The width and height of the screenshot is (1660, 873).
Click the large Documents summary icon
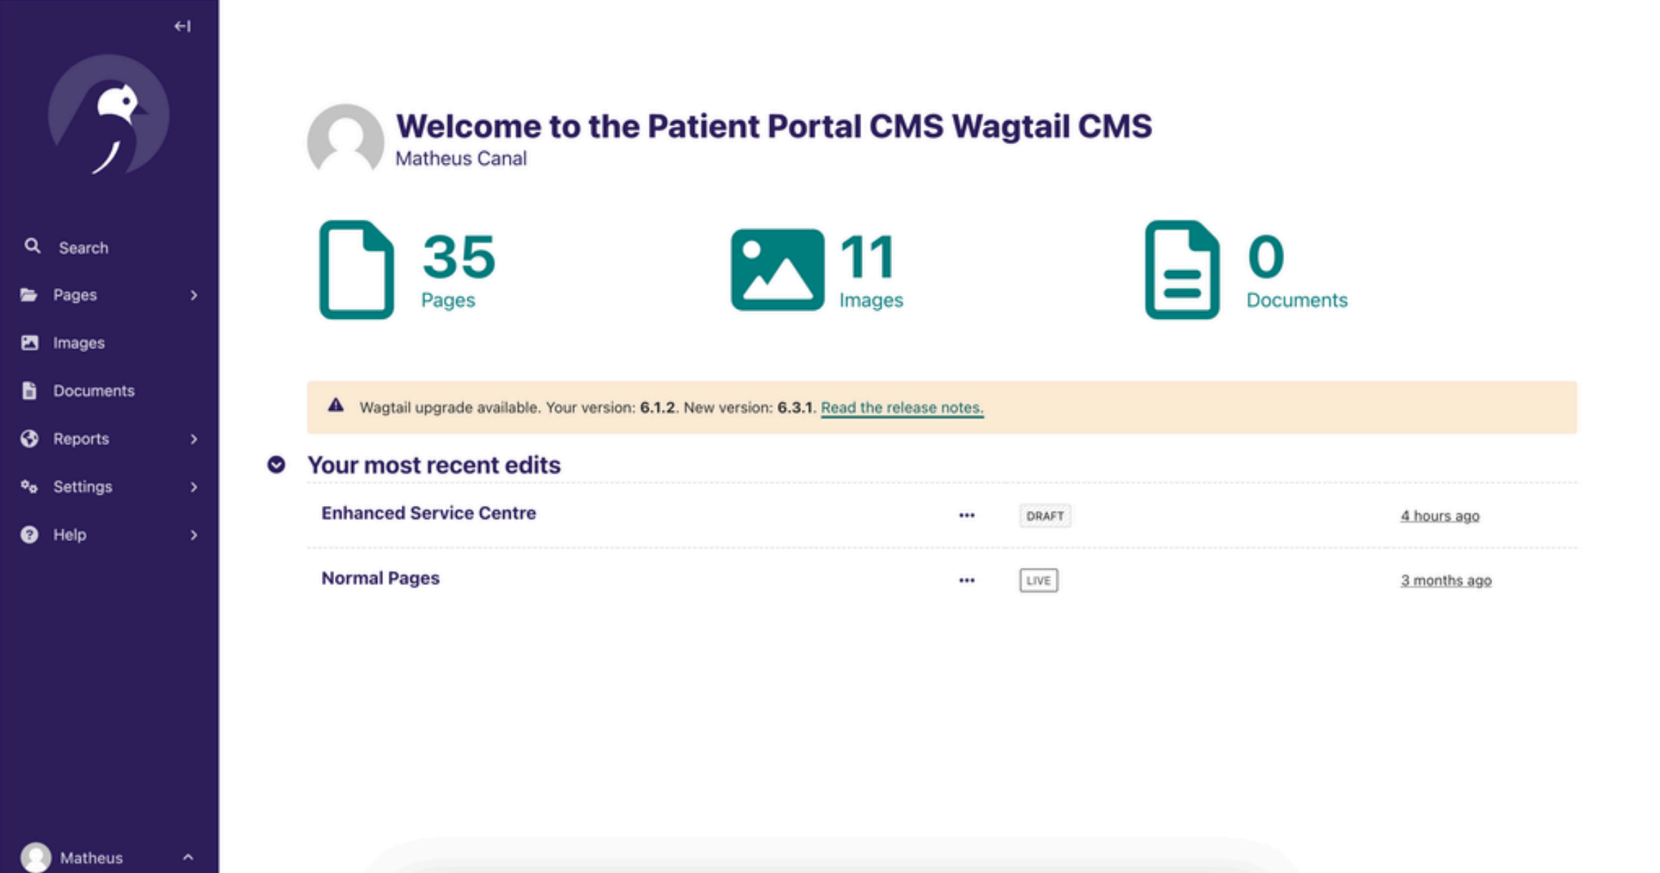[x=1182, y=269]
